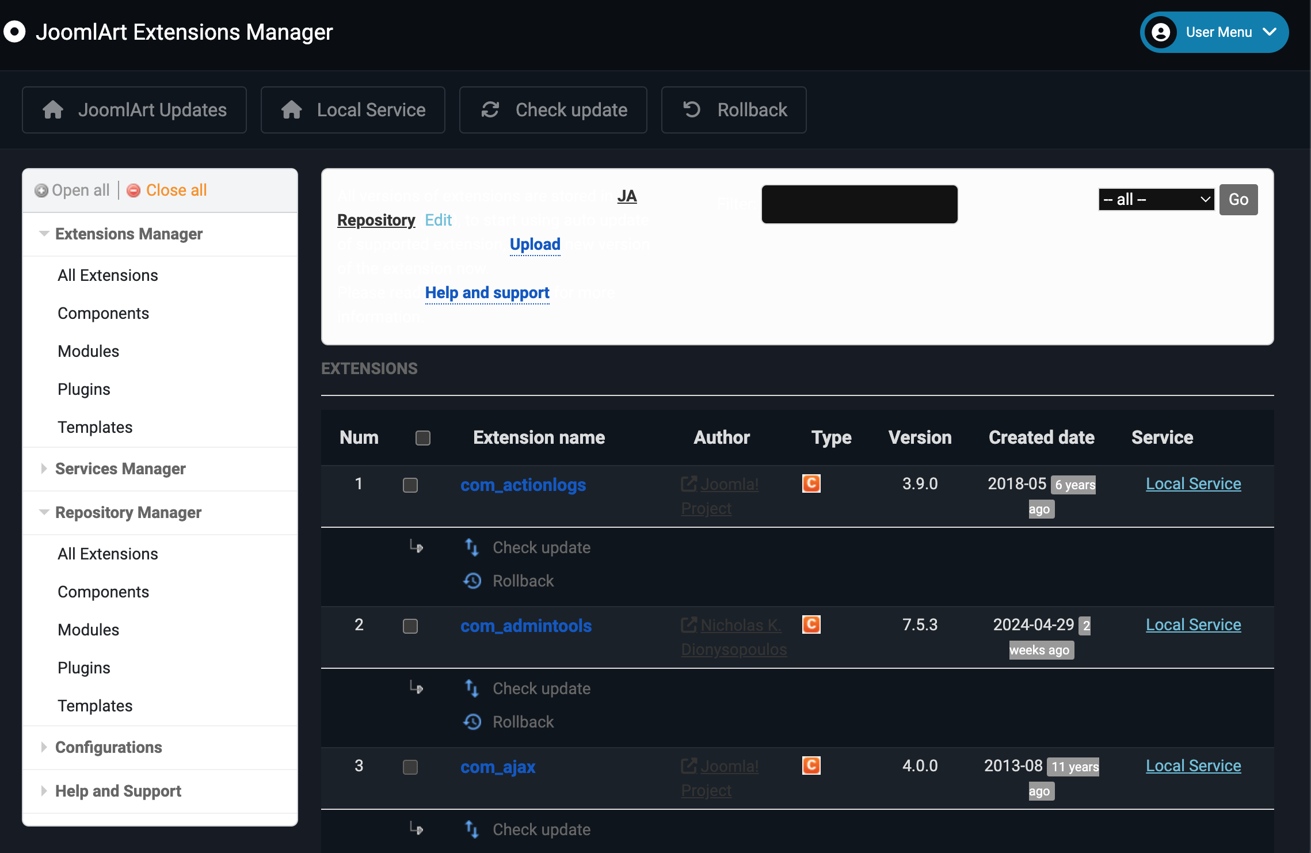Open the com_admintools extension link

tap(525, 626)
